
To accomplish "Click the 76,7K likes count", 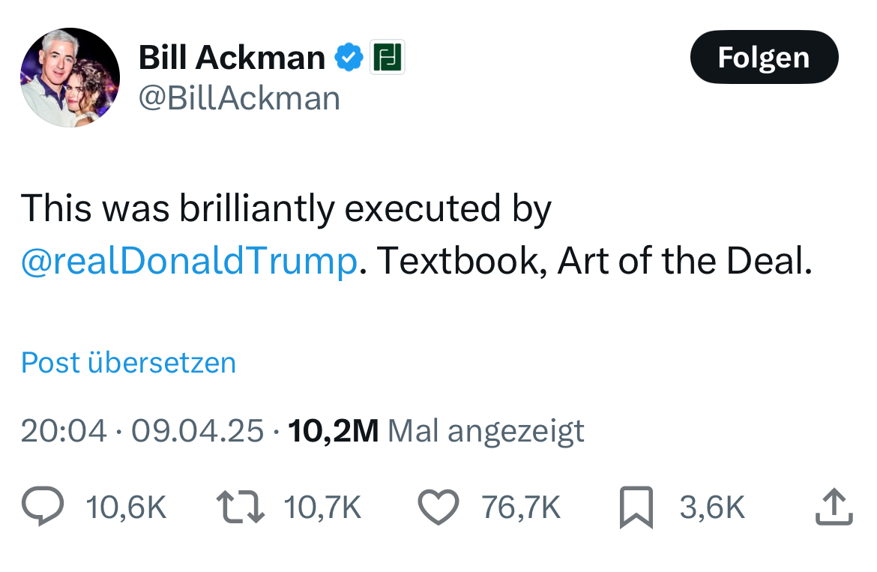I will (521, 508).
